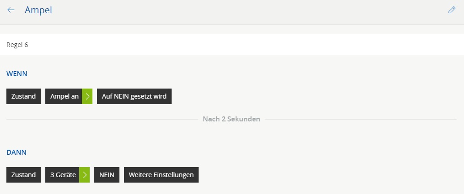
Task: Click the Nach 2 Sekunden delay label
Action: coord(231,119)
